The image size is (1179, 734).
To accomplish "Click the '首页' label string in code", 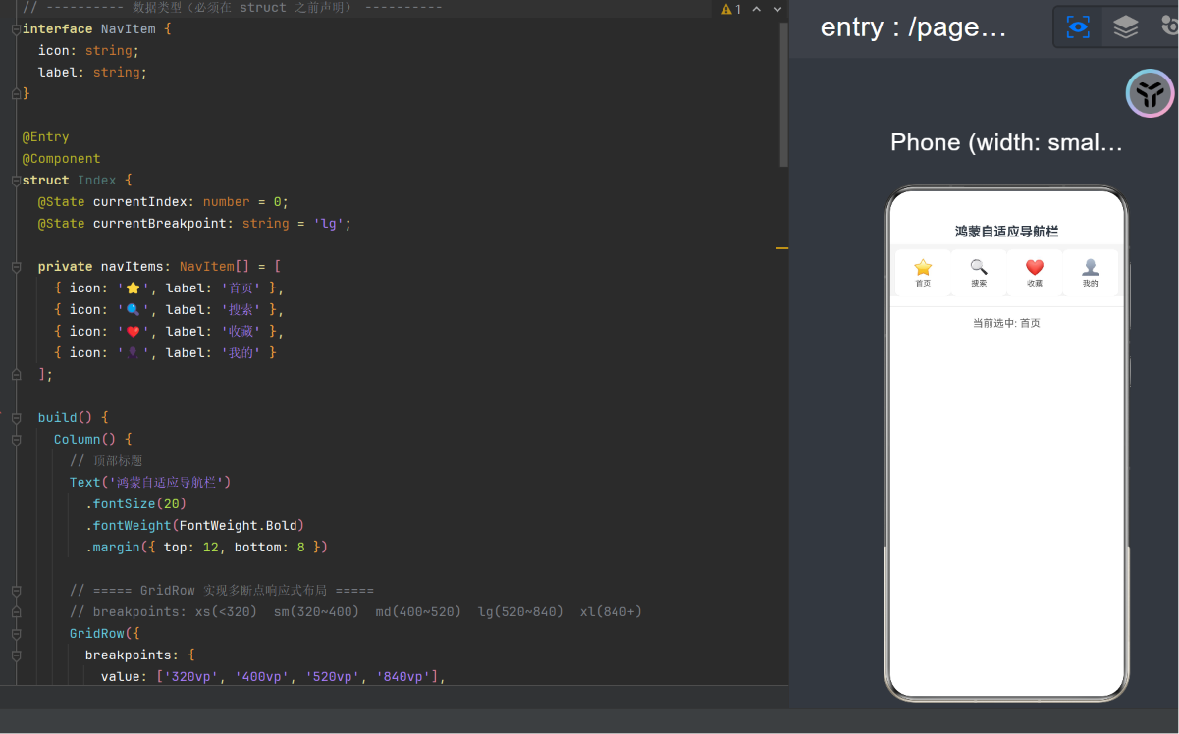I will click(x=241, y=288).
